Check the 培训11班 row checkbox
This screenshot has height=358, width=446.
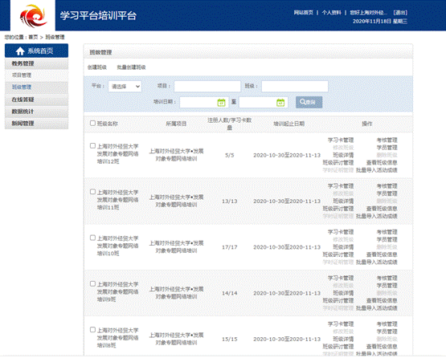coord(92,192)
